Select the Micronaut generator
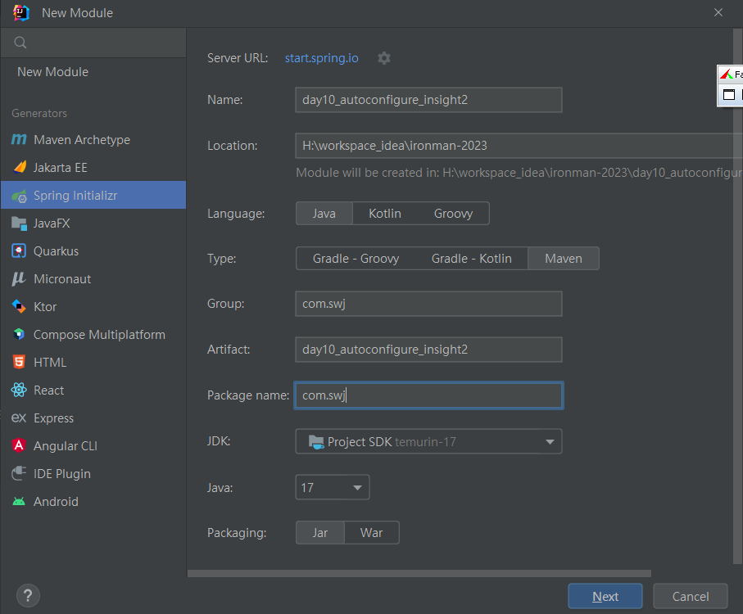 [93, 279]
